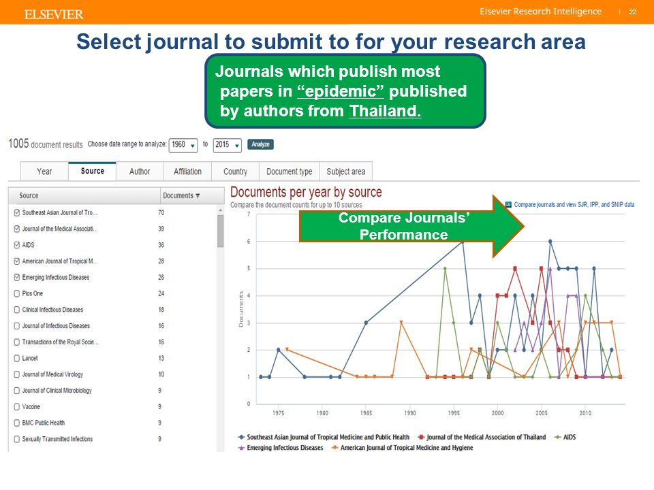
Task: Switch to the Country tab
Action: coord(235,171)
